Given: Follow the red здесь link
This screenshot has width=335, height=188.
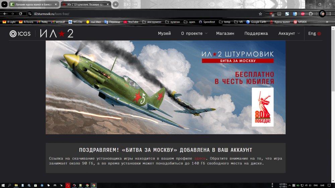Looking at the screenshot, I should pos(200,158).
